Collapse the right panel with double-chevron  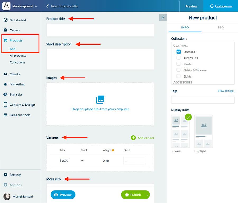point(163,17)
